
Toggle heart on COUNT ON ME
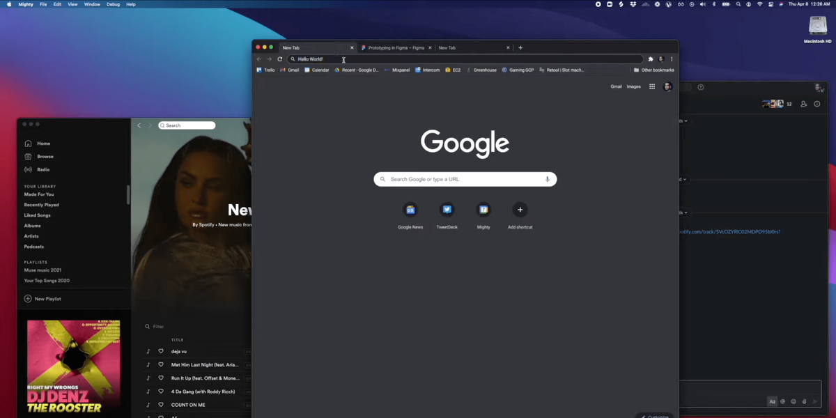click(x=161, y=405)
